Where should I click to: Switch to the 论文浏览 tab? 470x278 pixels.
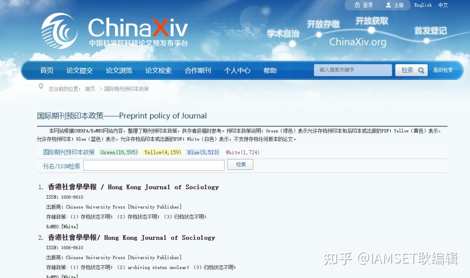point(119,70)
